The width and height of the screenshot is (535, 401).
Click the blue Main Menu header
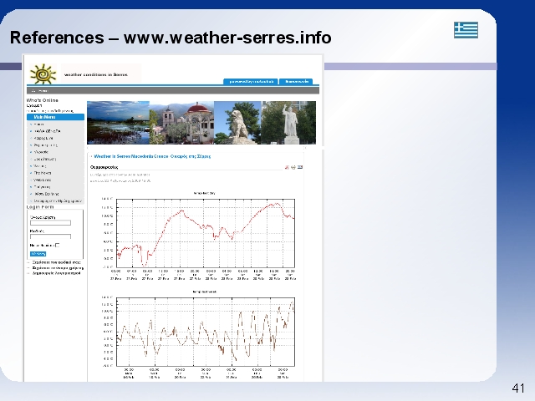(x=55, y=117)
